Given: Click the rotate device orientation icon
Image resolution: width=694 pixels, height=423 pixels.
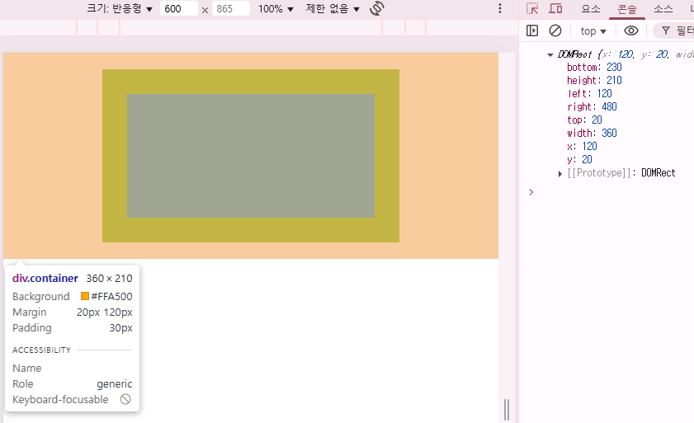Looking at the screenshot, I should 376,8.
